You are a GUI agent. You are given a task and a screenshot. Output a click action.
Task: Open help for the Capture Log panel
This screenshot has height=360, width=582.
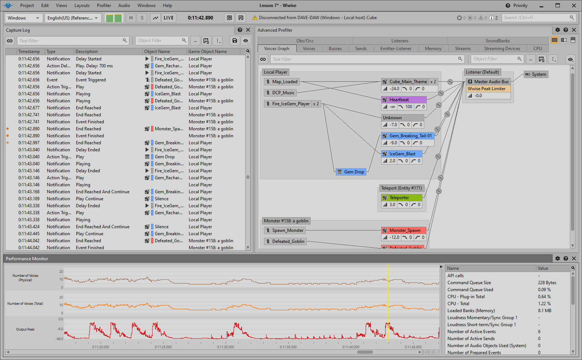click(x=240, y=30)
